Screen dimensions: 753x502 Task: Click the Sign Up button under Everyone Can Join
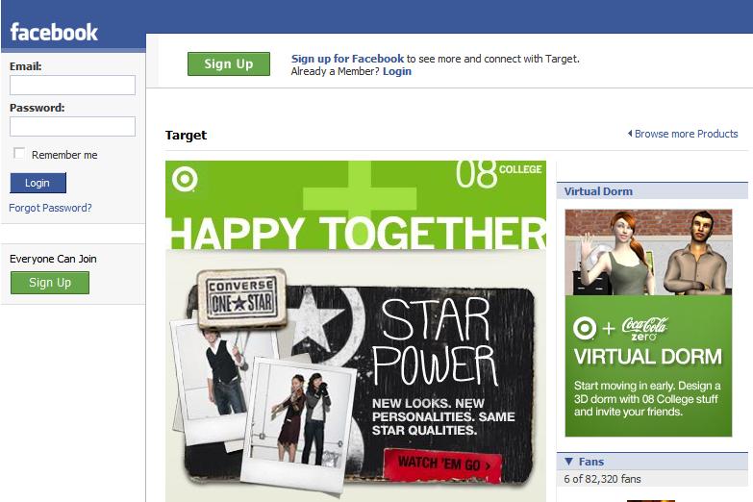point(50,283)
